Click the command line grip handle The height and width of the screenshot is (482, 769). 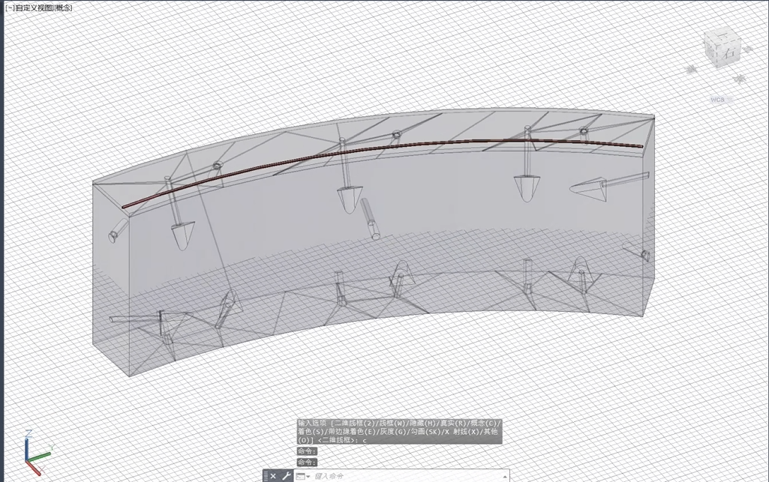[x=266, y=476]
